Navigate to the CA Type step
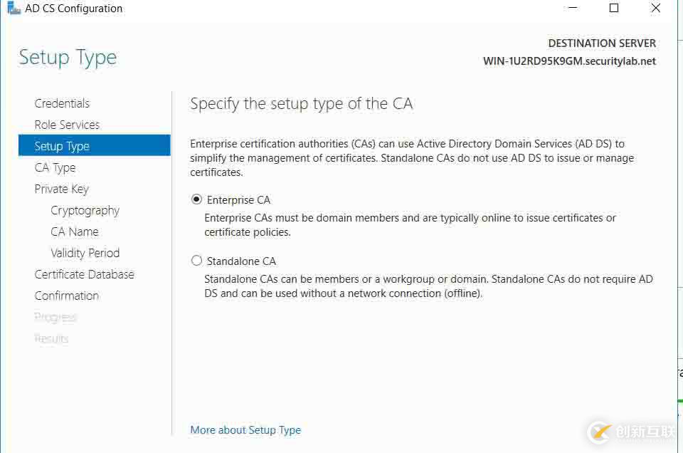 pyautogui.click(x=55, y=167)
